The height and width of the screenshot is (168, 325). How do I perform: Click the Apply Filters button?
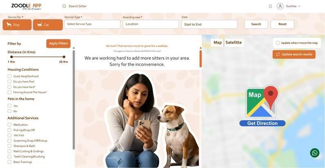59,43
